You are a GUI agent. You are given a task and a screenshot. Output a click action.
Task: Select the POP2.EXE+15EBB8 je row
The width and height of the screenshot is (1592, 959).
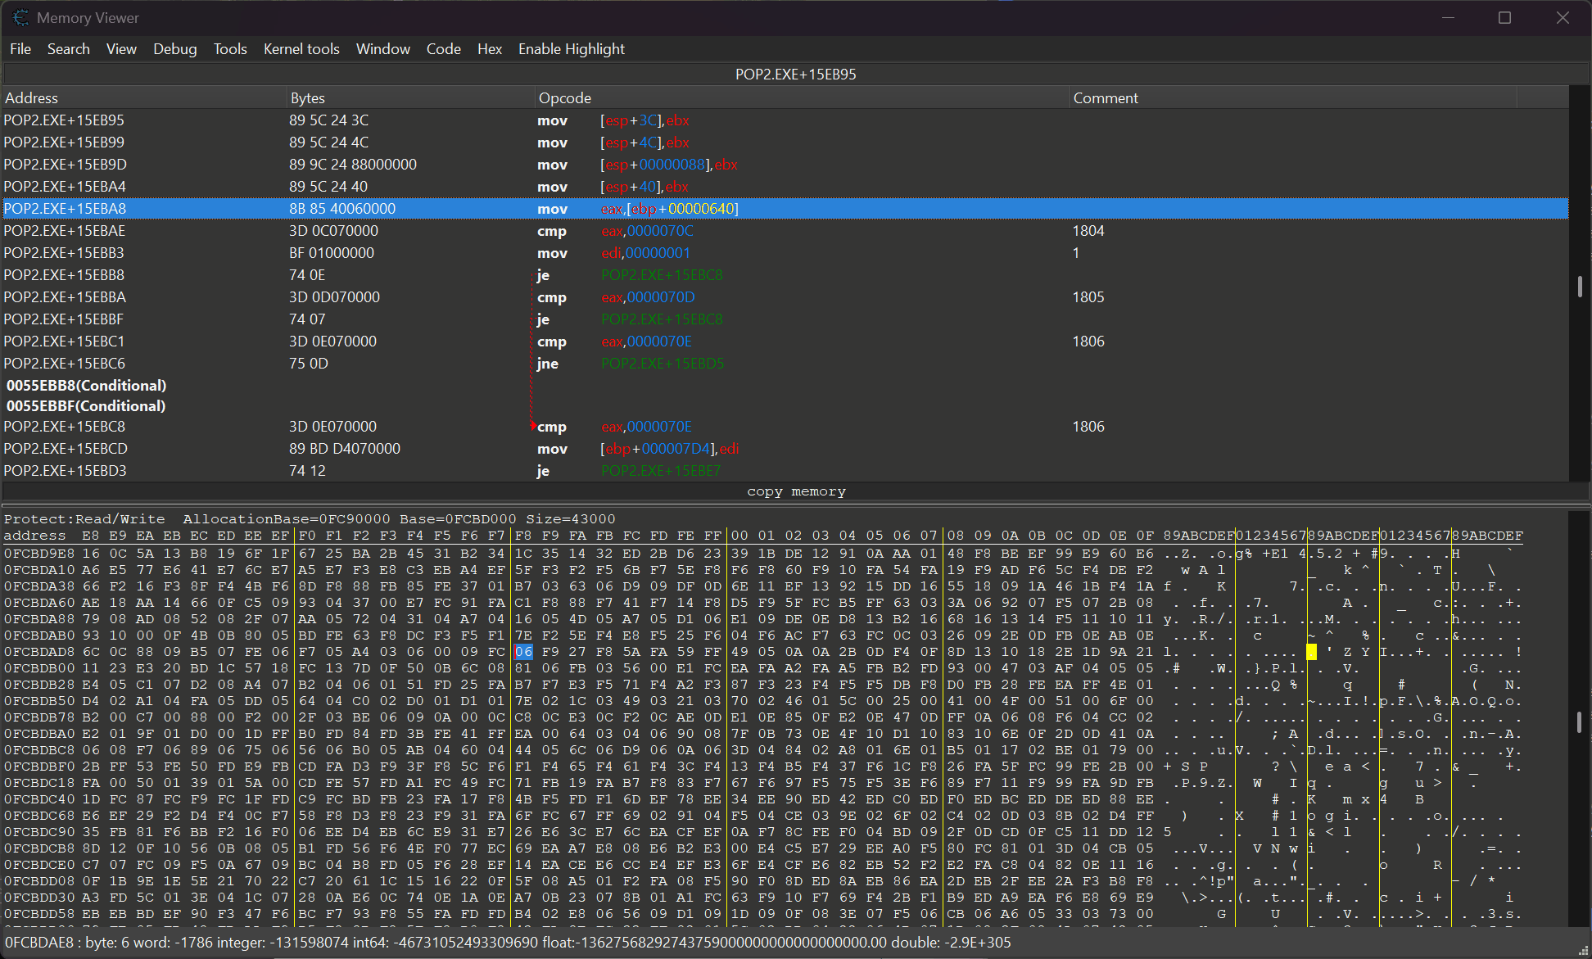785,275
